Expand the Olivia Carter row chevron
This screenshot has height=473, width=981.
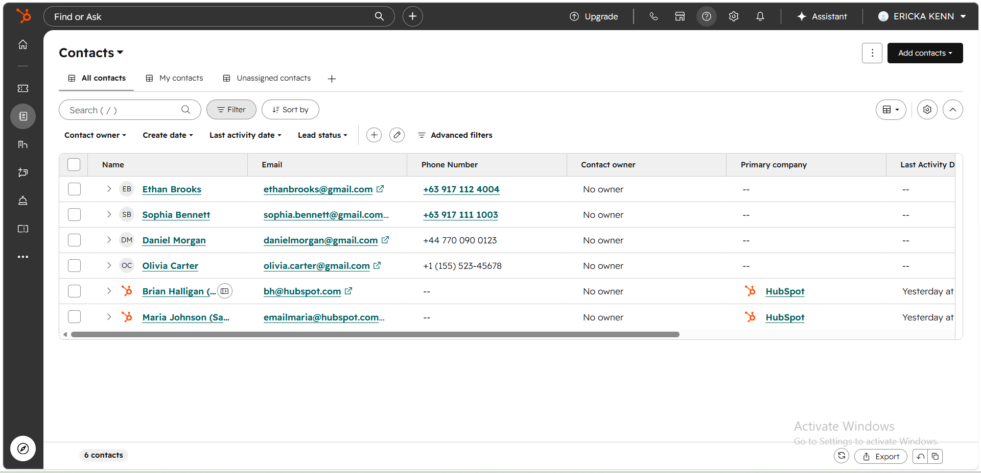click(109, 265)
